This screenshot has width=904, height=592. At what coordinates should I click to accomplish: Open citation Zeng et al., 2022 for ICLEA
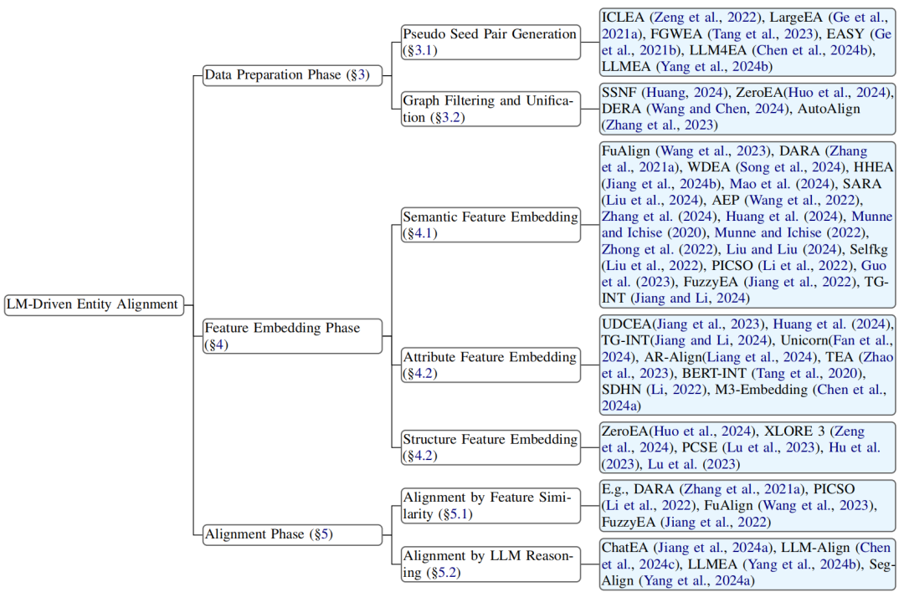coord(707,18)
